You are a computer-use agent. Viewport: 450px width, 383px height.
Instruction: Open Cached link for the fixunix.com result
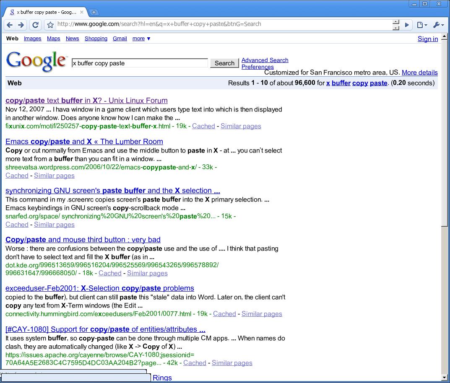(203, 126)
